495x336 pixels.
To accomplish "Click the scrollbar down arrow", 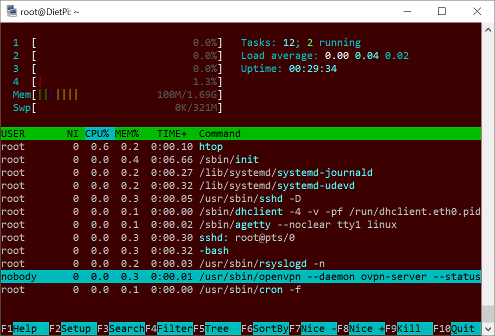I will click(x=488, y=328).
